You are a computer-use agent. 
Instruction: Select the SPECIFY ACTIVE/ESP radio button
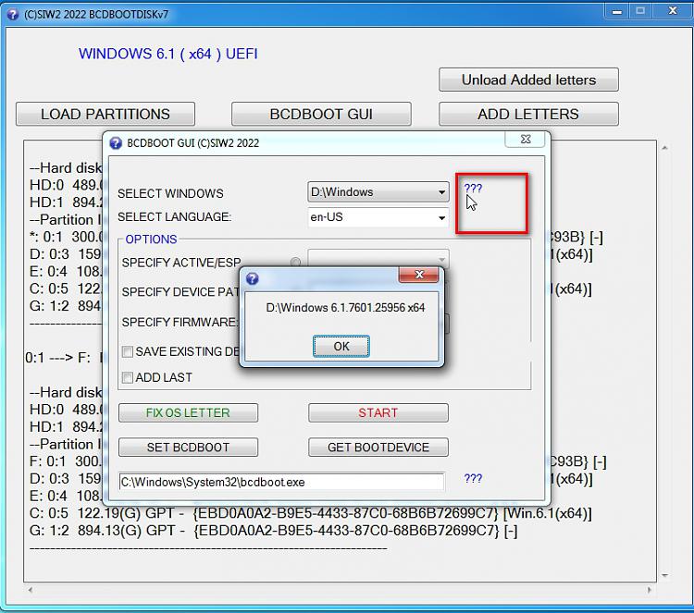pos(296,263)
